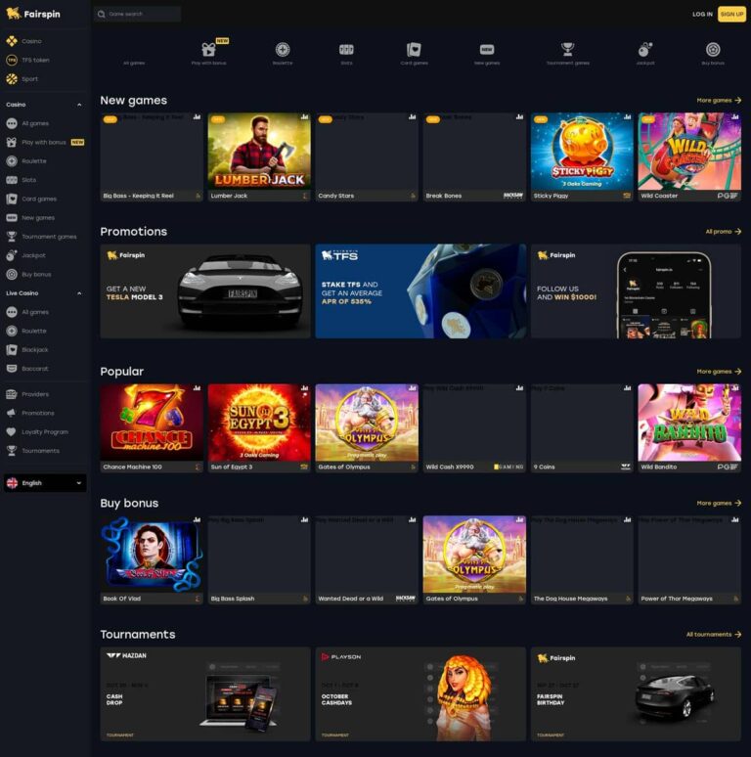Open New games in the sidebar
The height and width of the screenshot is (757, 751).
(x=31, y=217)
